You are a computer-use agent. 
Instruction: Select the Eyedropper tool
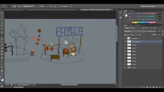pyautogui.click(x=2, y=29)
